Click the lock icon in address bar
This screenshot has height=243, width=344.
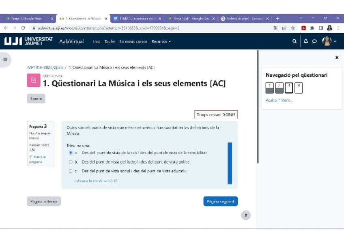pyautogui.click(x=34, y=28)
